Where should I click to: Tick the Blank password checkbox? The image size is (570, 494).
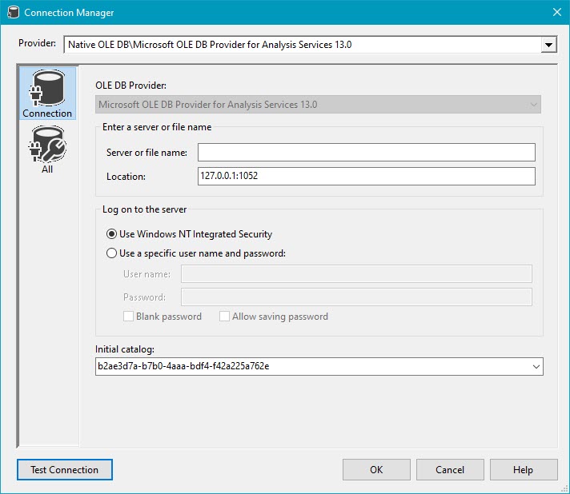coord(128,317)
